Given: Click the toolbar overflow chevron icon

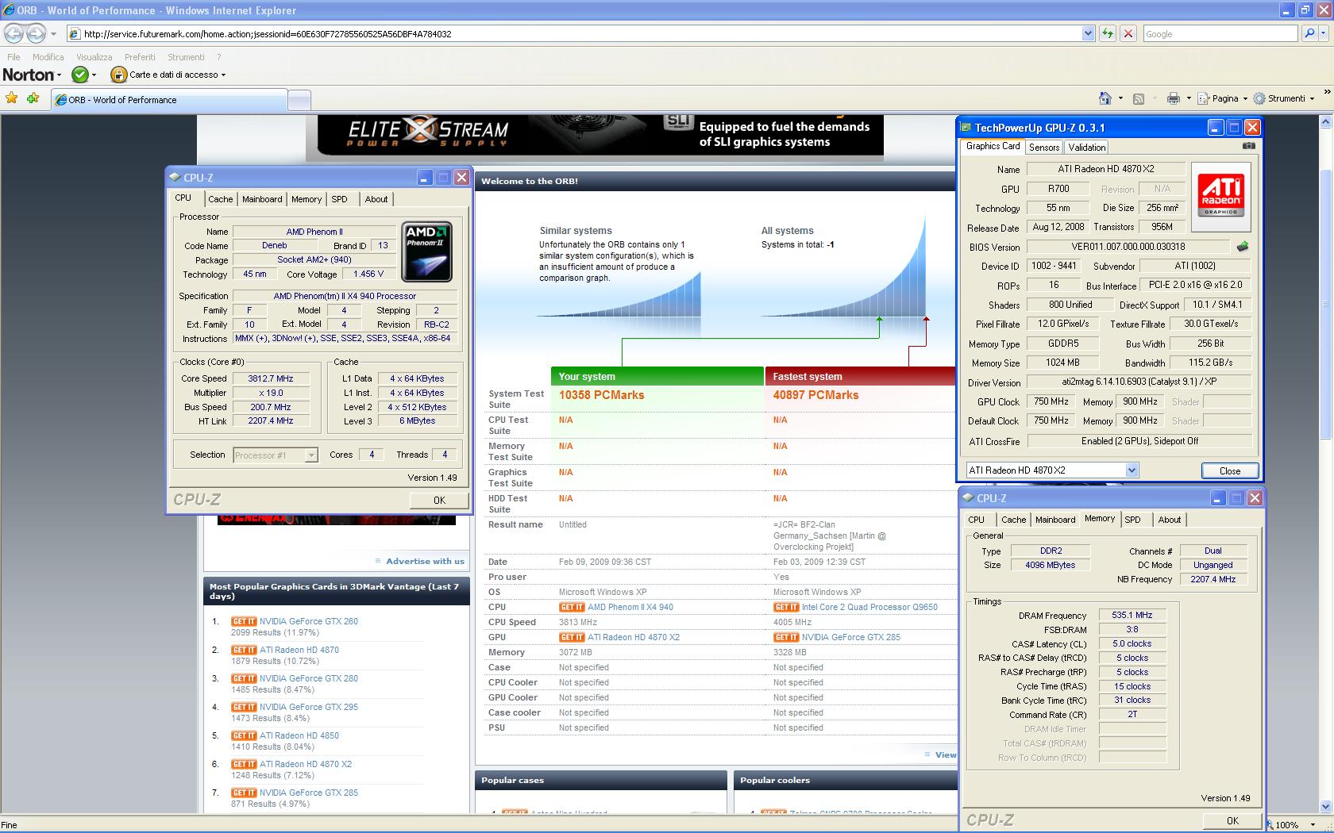Looking at the screenshot, I should (1326, 90).
